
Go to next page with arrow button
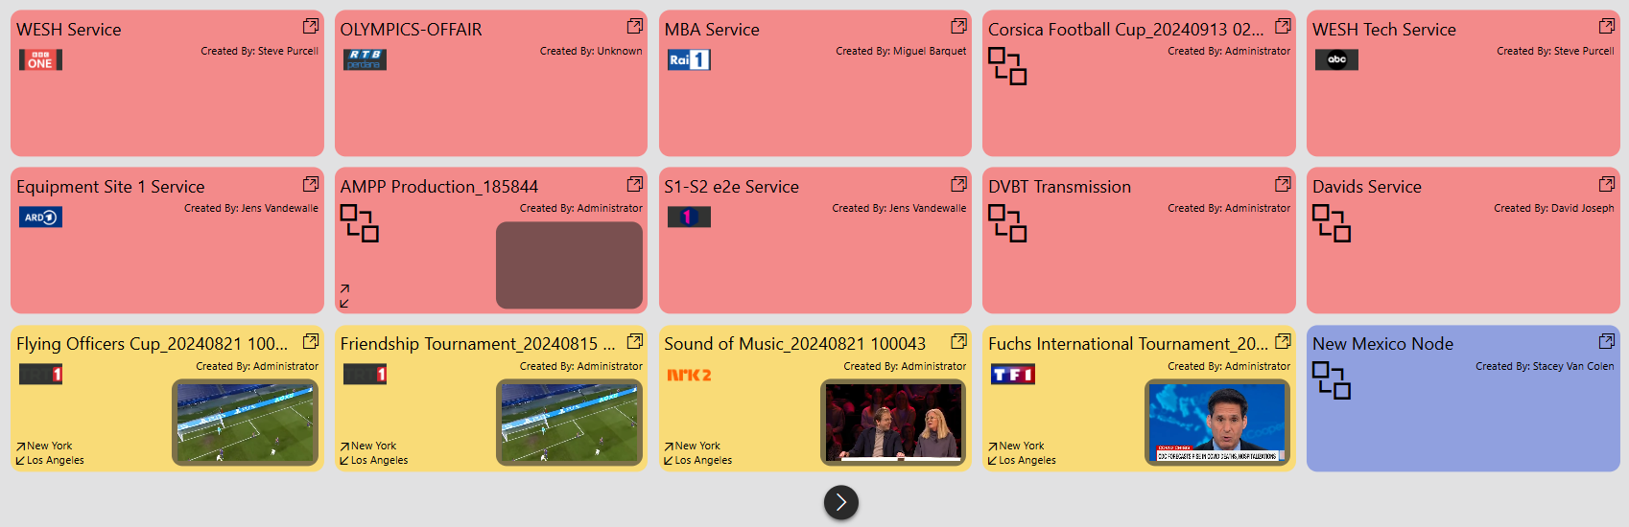click(841, 502)
